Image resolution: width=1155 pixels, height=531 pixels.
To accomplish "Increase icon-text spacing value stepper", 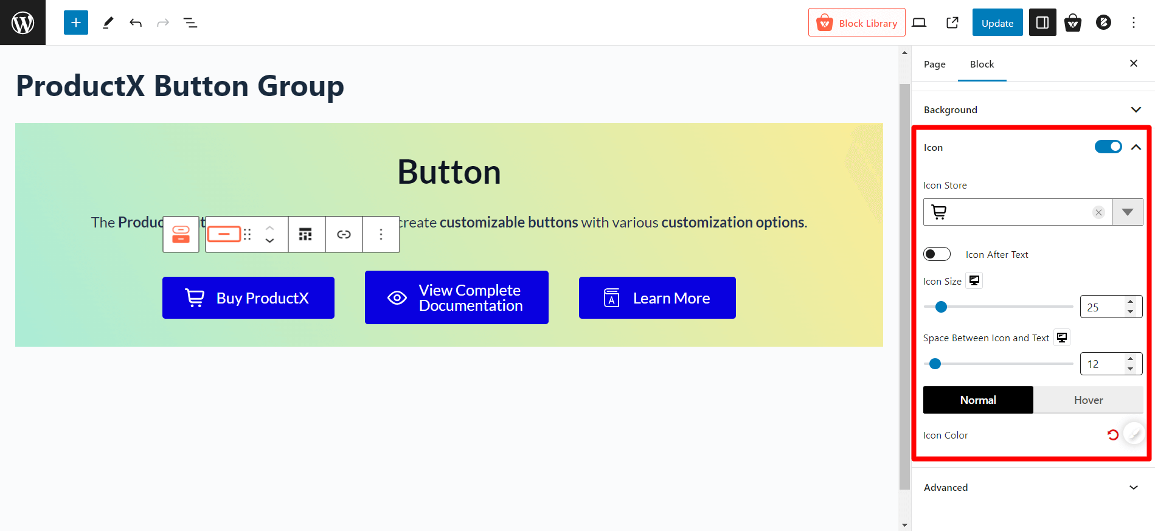I will coord(1130,358).
